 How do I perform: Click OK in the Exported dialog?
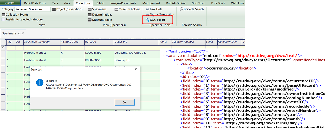[124, 102]
